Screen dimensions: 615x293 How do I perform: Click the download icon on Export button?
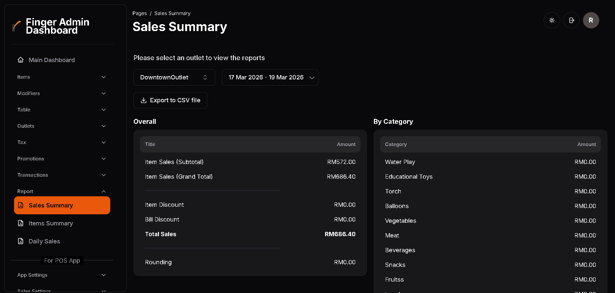coord(143,100)
